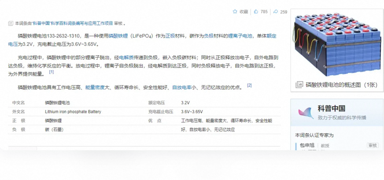Follow the 正极 hyperlink
Image resolution: width=384 pixels, height=180 pixels.
(x=170, y=36)
